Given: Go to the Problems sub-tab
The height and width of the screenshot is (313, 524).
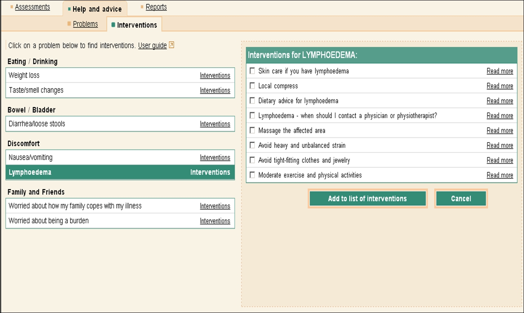Looking at the screenshot, I should [85, 24].
